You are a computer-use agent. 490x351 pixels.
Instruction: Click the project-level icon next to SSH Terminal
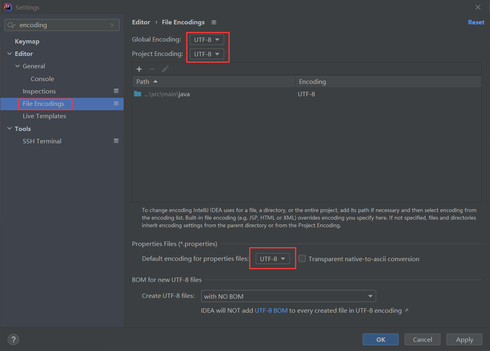point(116,141)
